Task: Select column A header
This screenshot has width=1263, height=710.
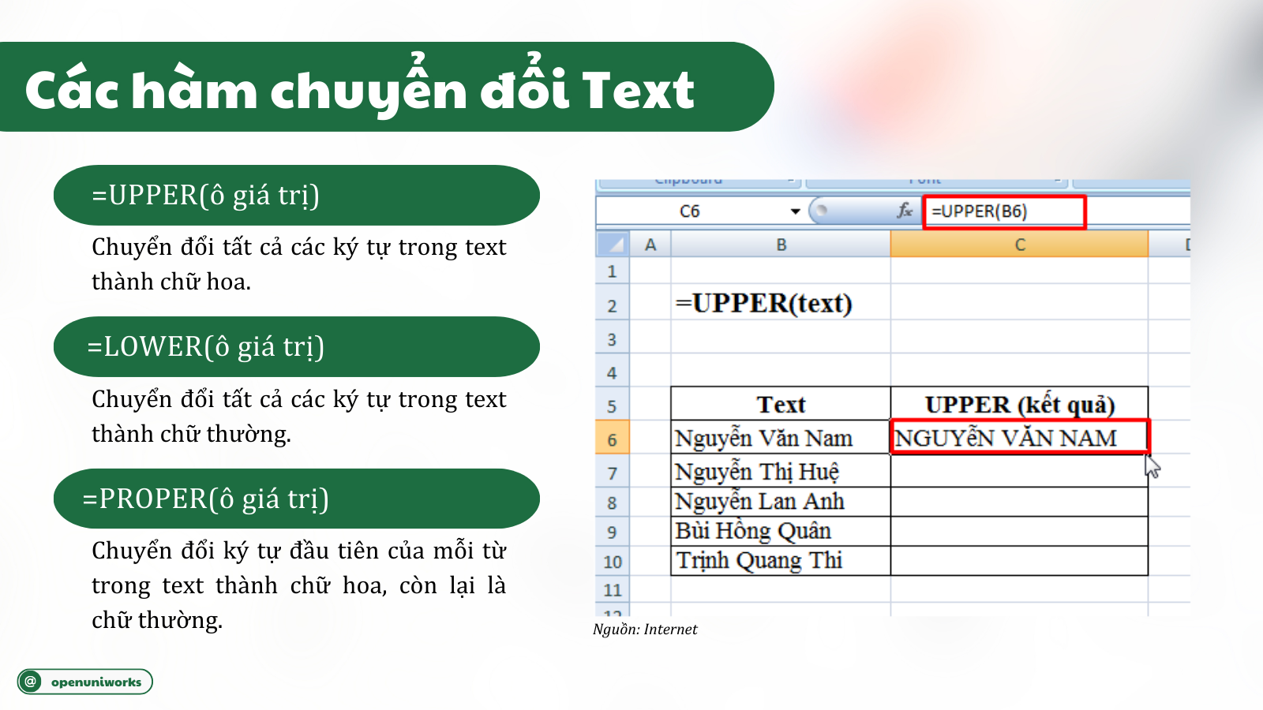Action: 650,245
